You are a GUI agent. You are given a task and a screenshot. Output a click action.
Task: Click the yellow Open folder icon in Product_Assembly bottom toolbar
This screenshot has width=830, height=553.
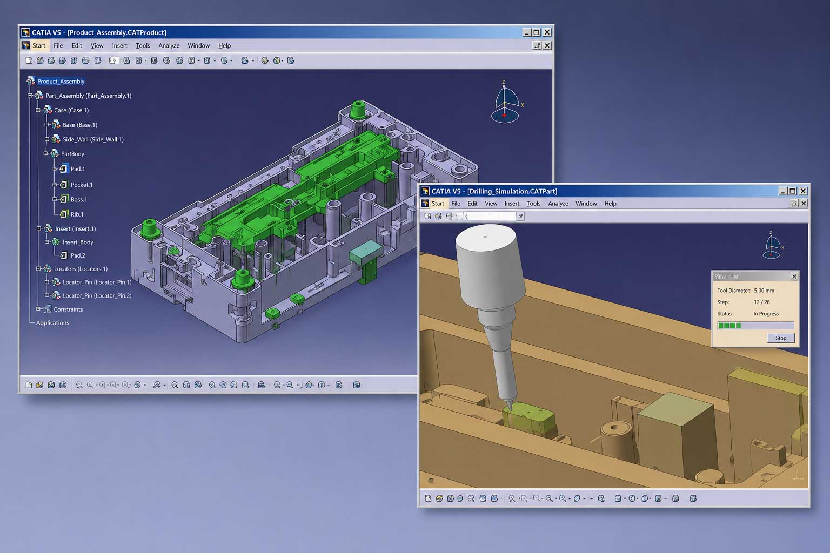point(40,385)
